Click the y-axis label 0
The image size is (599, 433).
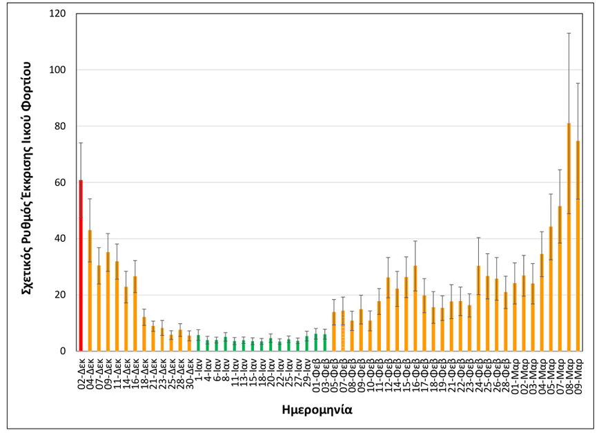63,351
